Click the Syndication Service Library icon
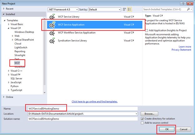 click(52, 41)
